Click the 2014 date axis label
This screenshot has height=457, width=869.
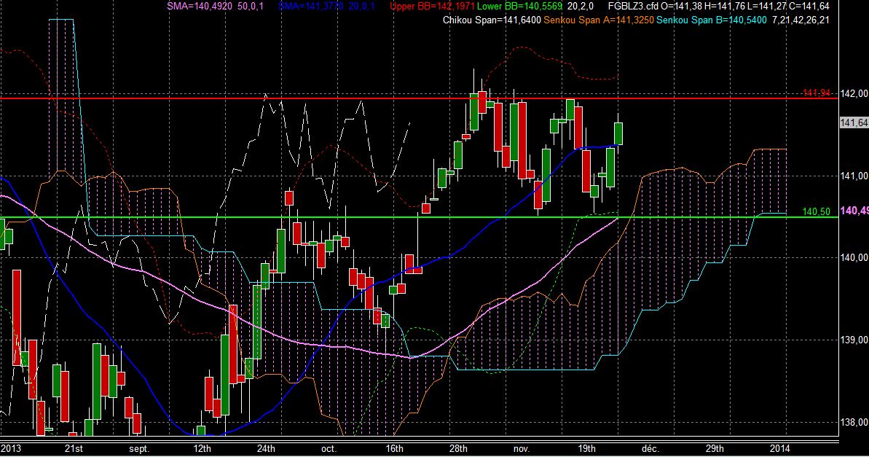click(x=780, y=448)
